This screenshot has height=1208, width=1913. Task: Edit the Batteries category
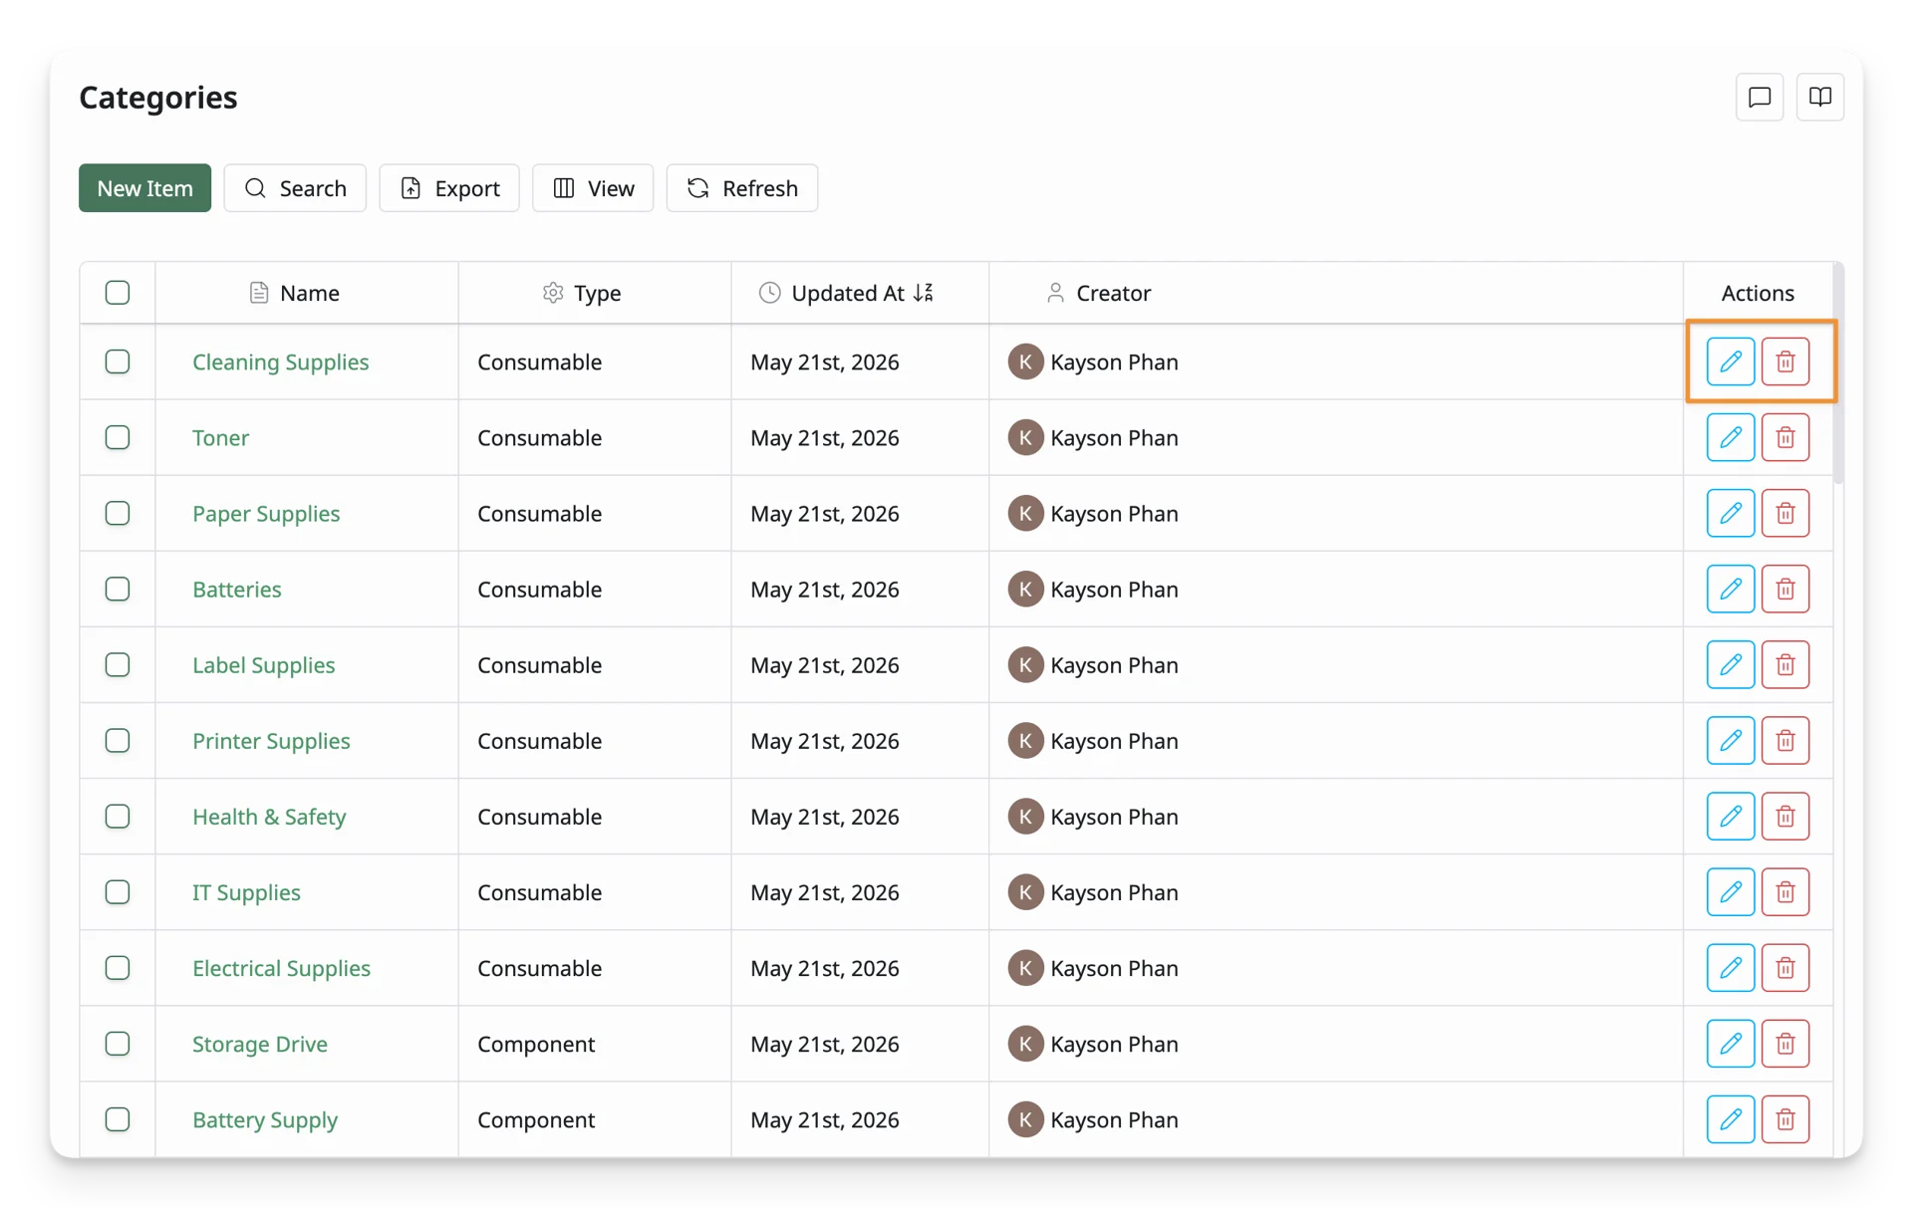tap(1730, 589)
